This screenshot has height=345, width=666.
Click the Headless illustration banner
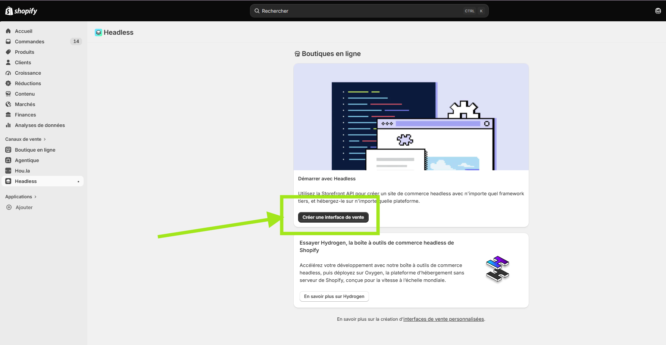(411, 117)
